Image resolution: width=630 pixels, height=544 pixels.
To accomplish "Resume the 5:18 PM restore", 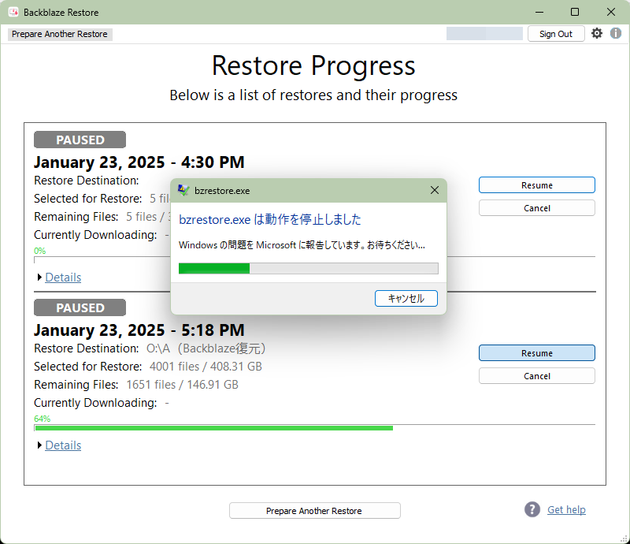I will (536, 353).
